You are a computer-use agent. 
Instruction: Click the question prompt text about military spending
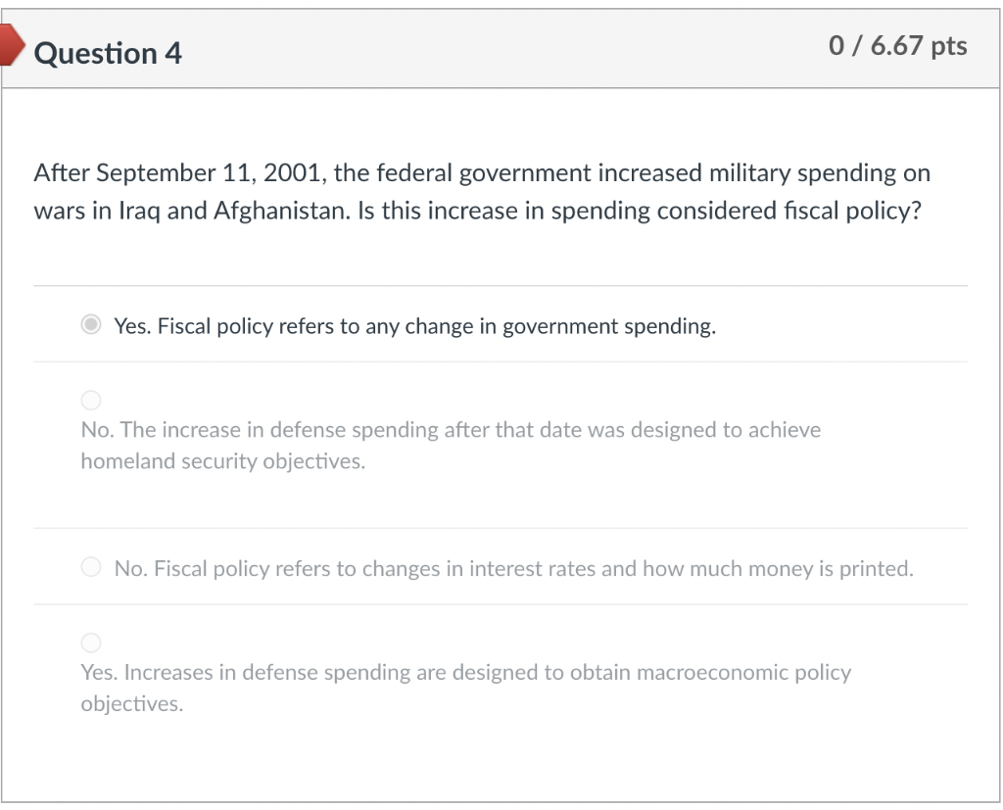(x=480, y=192)
